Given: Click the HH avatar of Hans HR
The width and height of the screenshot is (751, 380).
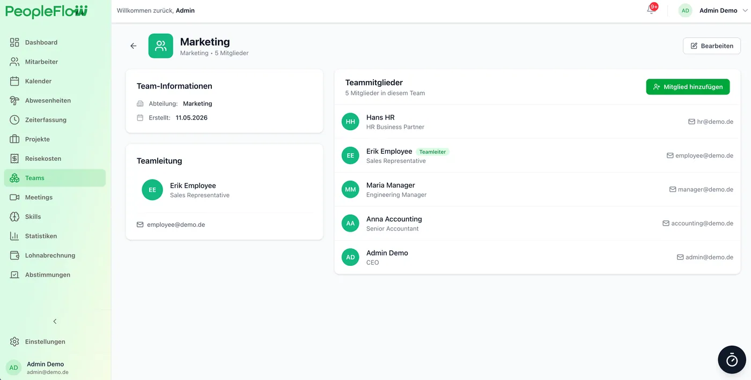Looking at the screenshot, I should point(350,122).
